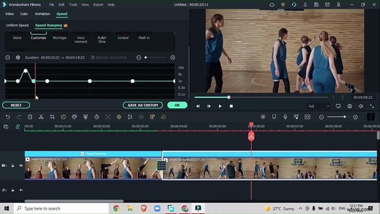Split clip with the scissors icon
The image size is (380, 214).
(x=41, y=117)
